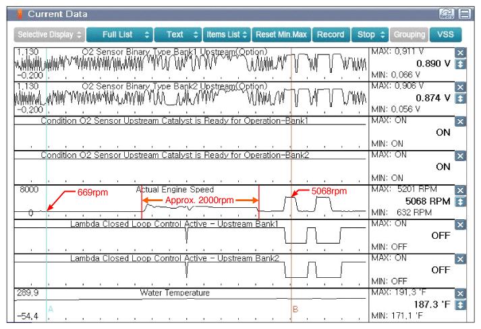Close the O2 Sensor Bank2 Upstream row

(x=461, y=87)
